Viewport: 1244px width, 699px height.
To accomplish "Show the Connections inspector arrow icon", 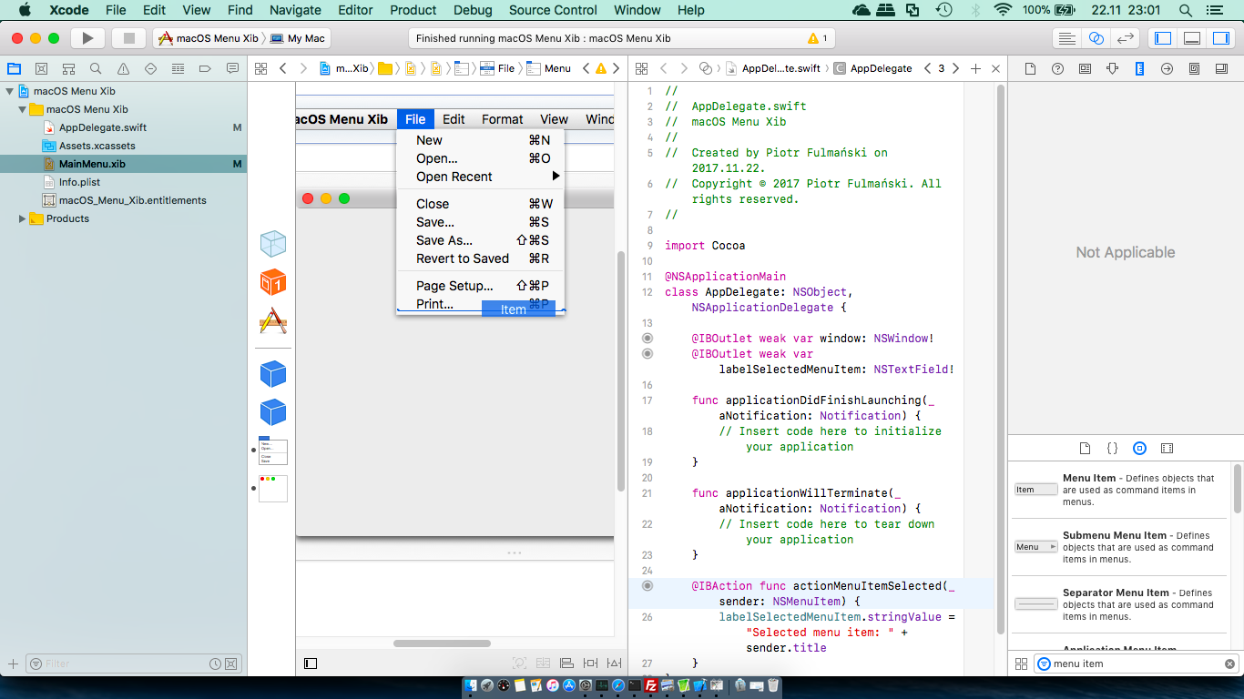I will [1167, 68].
